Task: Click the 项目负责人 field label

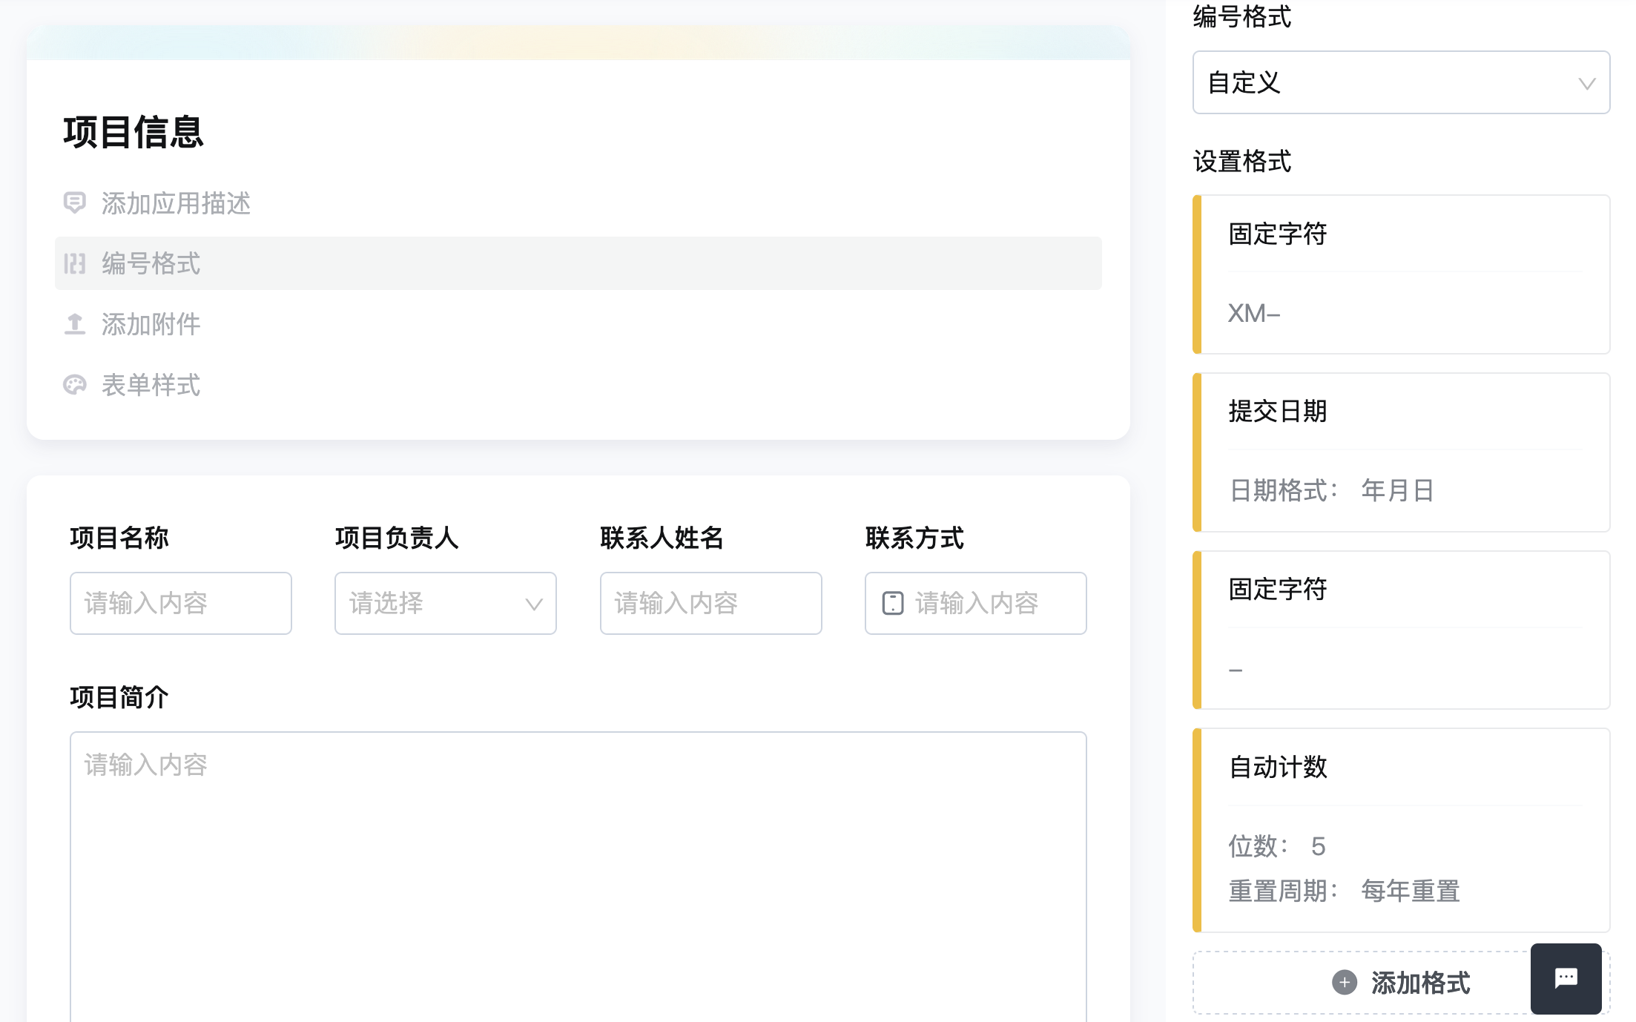Action: [x=397, y=538]
